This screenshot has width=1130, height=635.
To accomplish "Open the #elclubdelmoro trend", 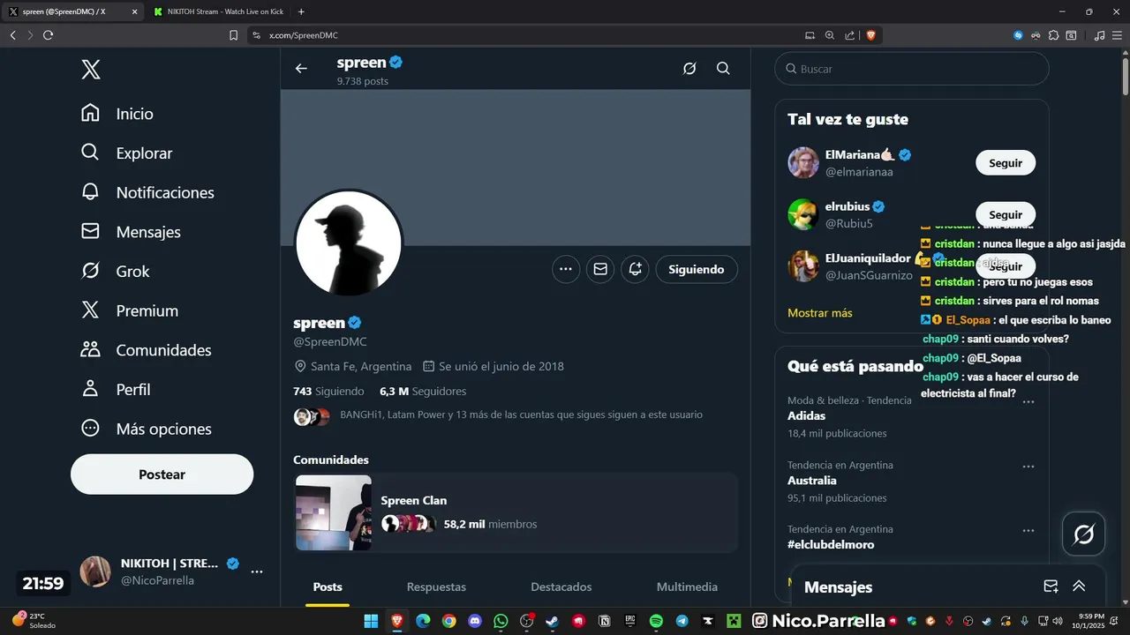I will point(831,544).
